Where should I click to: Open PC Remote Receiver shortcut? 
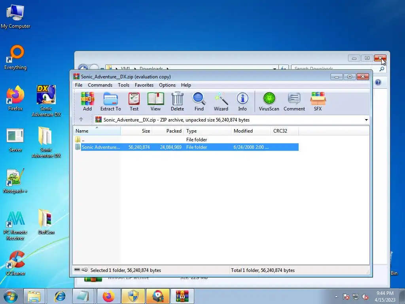(15, 225)
